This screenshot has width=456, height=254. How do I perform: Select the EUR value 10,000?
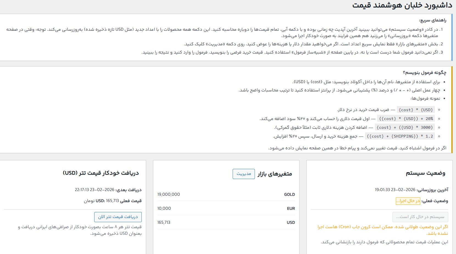pyautogui.click(x=164, y=208)
